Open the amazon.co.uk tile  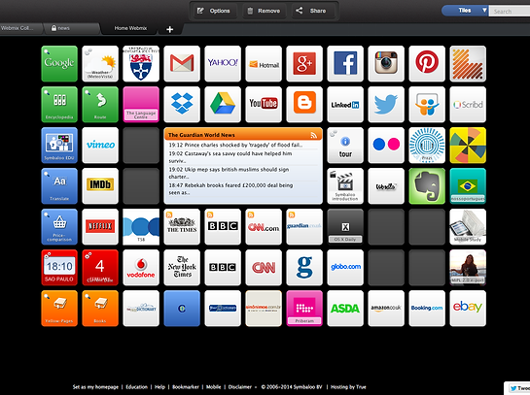386,309
